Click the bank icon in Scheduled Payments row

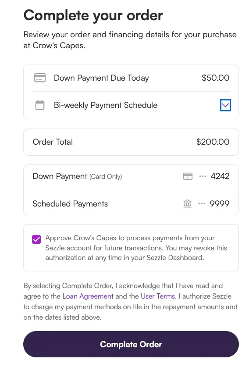pos(188,203)
